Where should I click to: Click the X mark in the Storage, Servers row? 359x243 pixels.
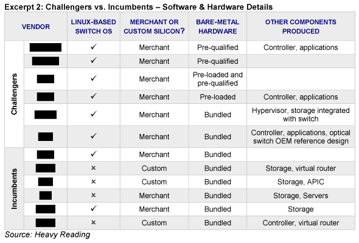[x=94, y=195]
